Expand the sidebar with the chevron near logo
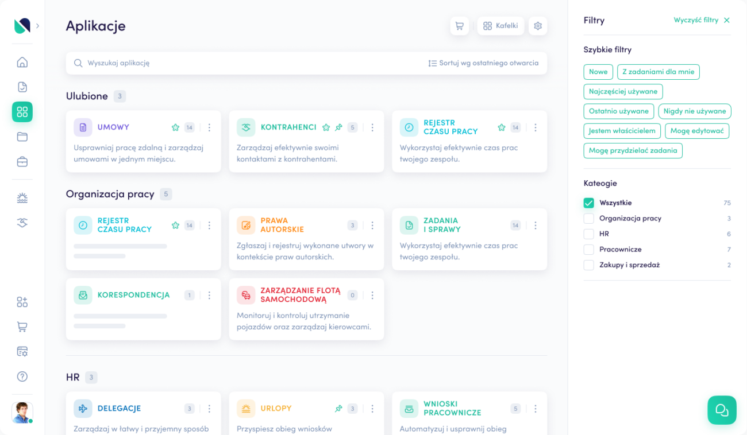Screen dimensions: 747x435 (37, 26)
